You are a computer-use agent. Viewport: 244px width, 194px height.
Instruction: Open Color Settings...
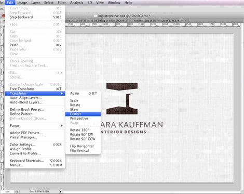(x=35, y=145)
